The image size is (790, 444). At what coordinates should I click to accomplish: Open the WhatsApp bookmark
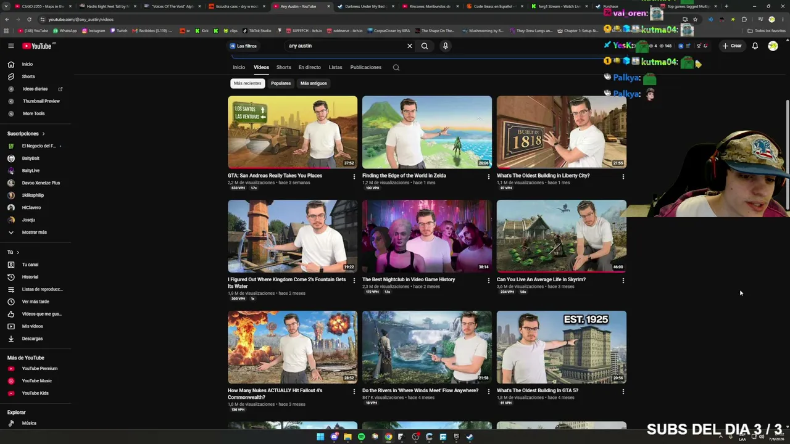65,30
